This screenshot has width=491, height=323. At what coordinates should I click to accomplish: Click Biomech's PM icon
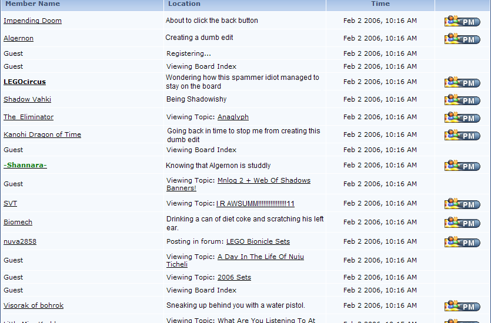[x=462, y=223]
